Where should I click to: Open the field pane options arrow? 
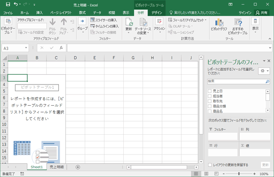(x=264, y=61)
